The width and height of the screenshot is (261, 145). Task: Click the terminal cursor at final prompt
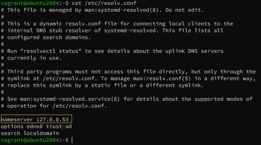[72, 140]
